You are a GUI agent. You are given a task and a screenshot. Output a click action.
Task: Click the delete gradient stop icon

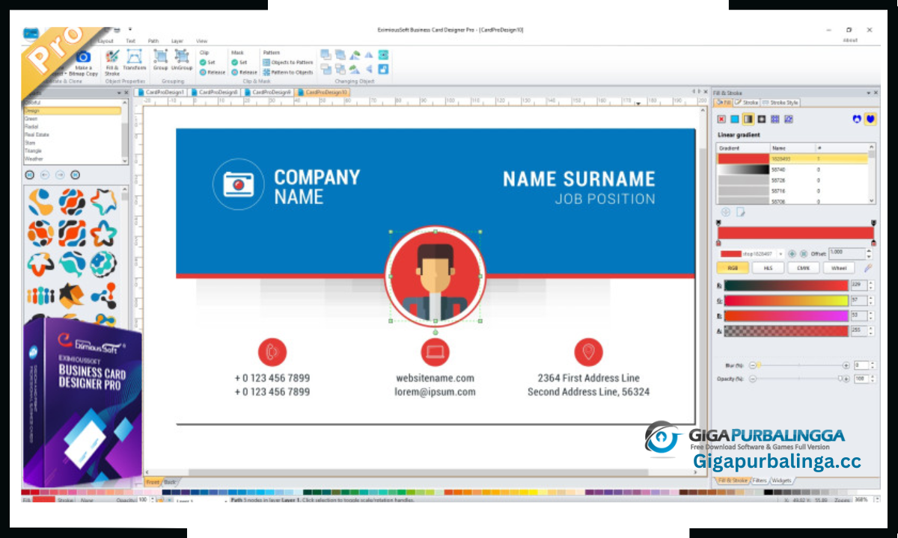pos(804,254)
